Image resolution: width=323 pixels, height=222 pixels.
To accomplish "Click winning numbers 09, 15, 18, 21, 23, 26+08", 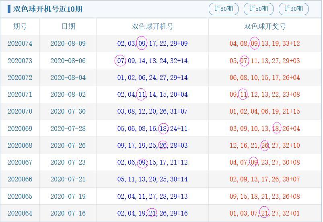I will 265,196.
